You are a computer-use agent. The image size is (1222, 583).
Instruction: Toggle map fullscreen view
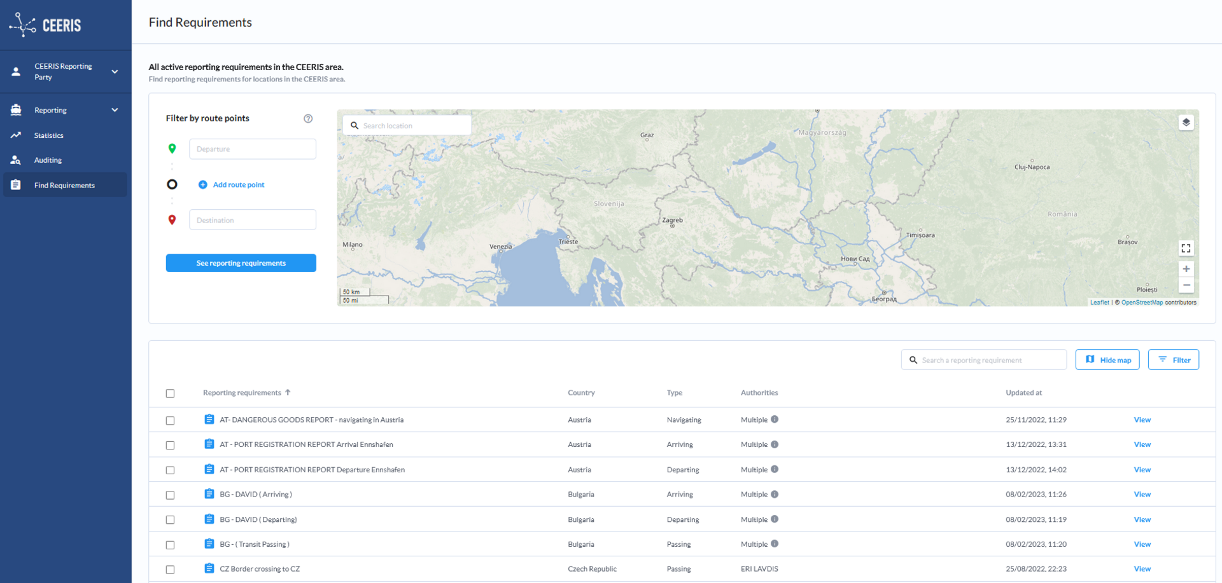(x=1186, y=248)
